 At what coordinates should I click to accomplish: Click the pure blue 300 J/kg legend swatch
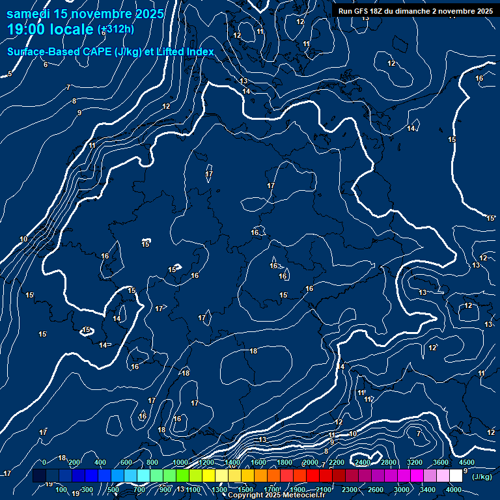(91, 475)
